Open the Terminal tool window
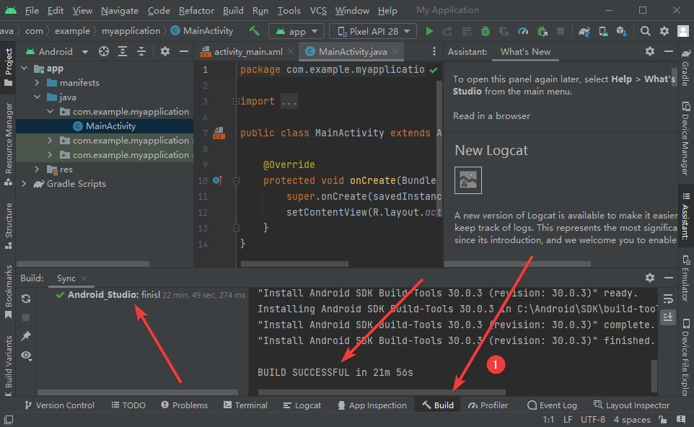 pos(245,405)
